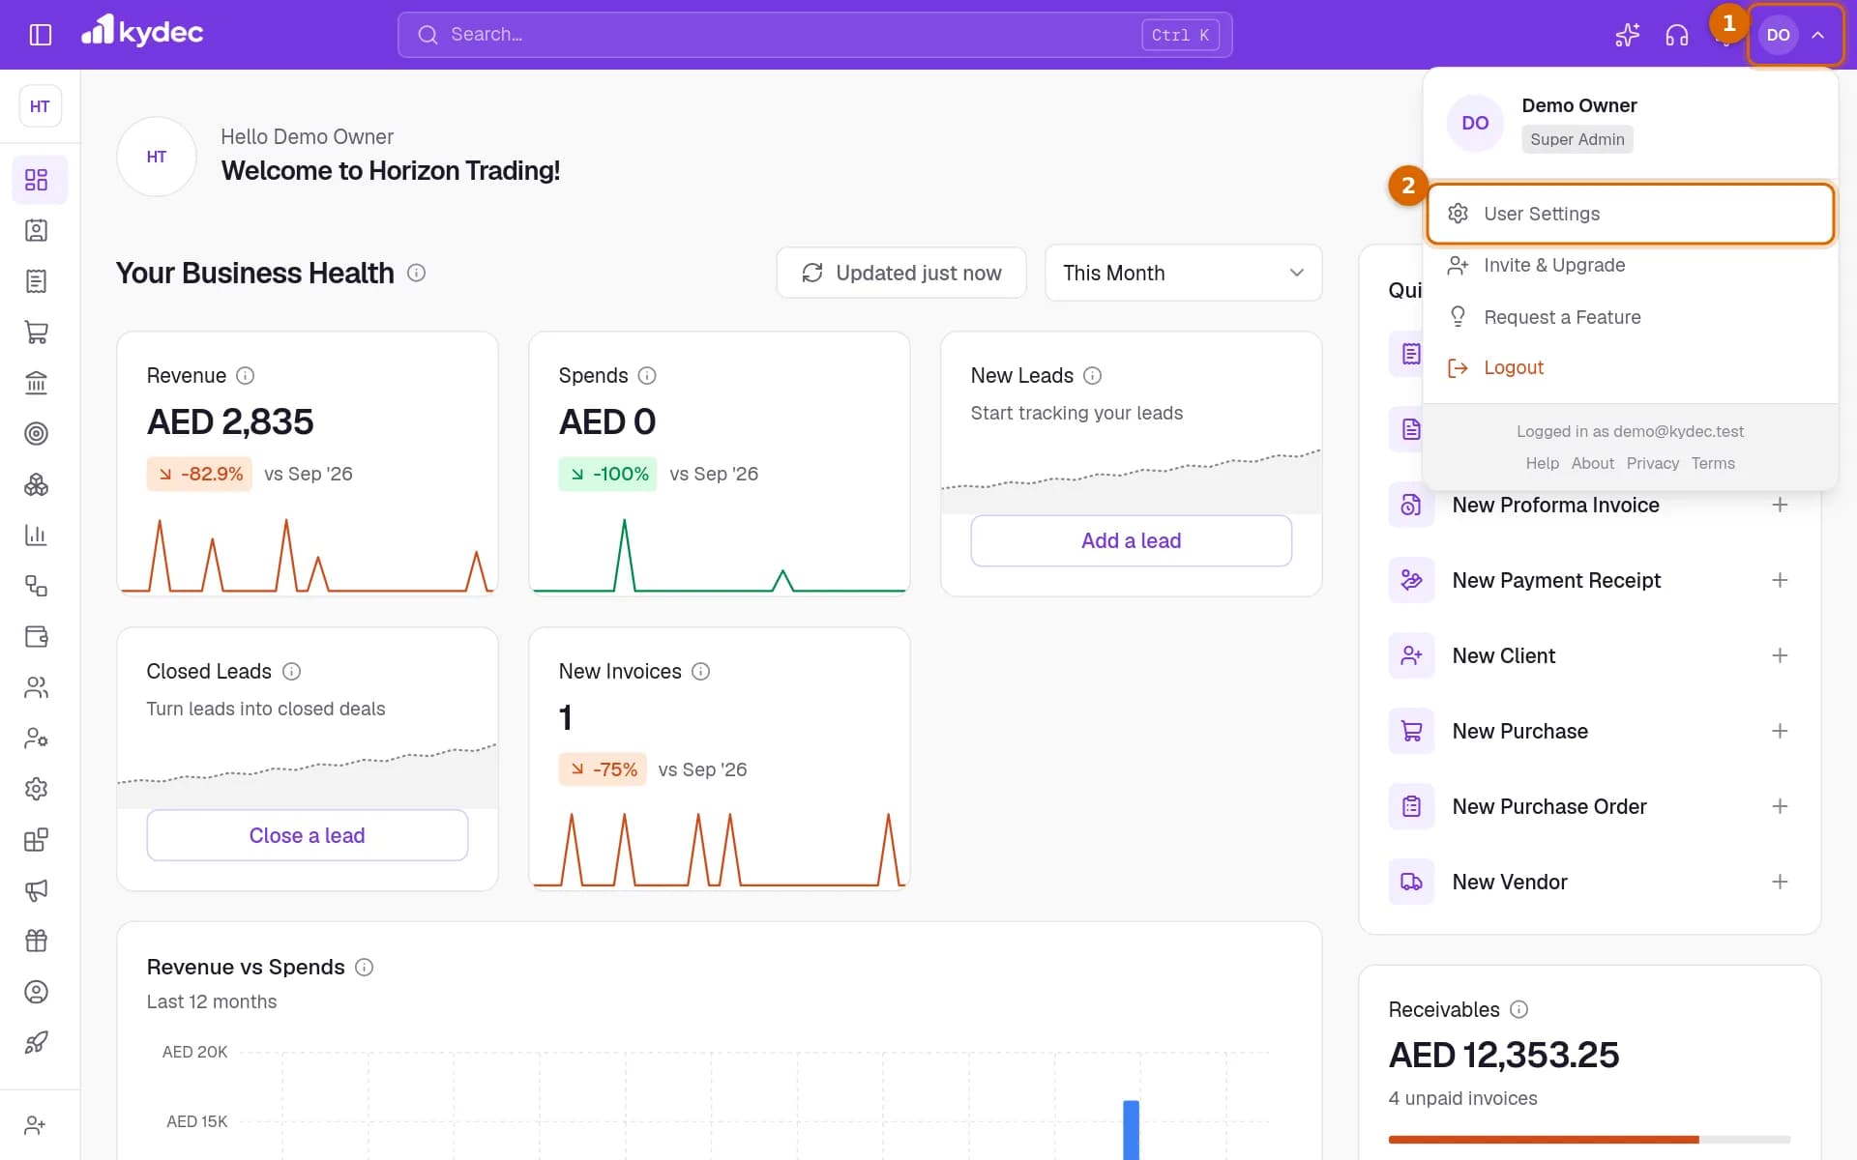Open the bar chart reports icon
The height and width of the screenshot is (1160, 1857).
[x=36, y=535]
